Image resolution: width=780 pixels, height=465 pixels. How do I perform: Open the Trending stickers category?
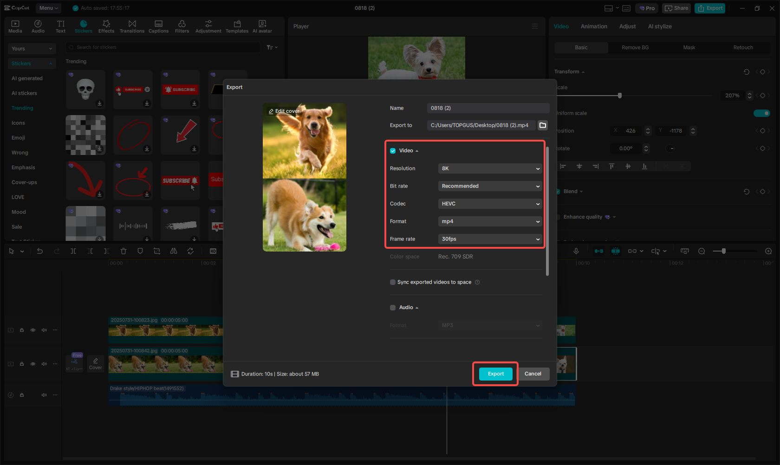tap(22, 108)
